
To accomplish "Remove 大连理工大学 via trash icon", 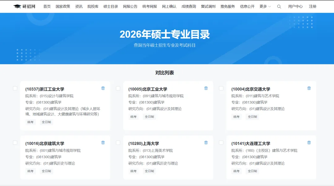I will 309,142.
